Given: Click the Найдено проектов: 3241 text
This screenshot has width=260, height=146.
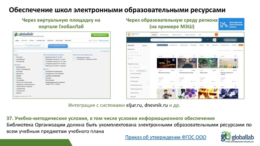Looking at the screenshot, I should pos(23,96).
